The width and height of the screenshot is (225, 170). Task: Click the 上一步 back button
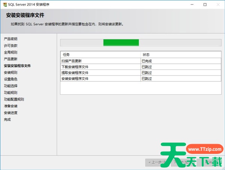click(156, 162)
